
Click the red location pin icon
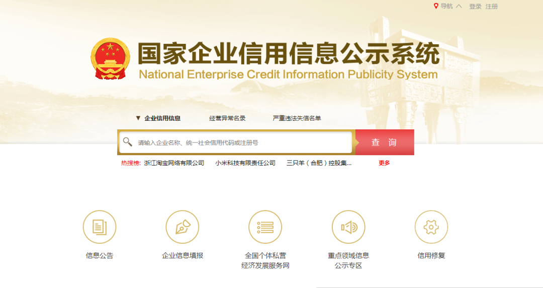click(436, 6)
